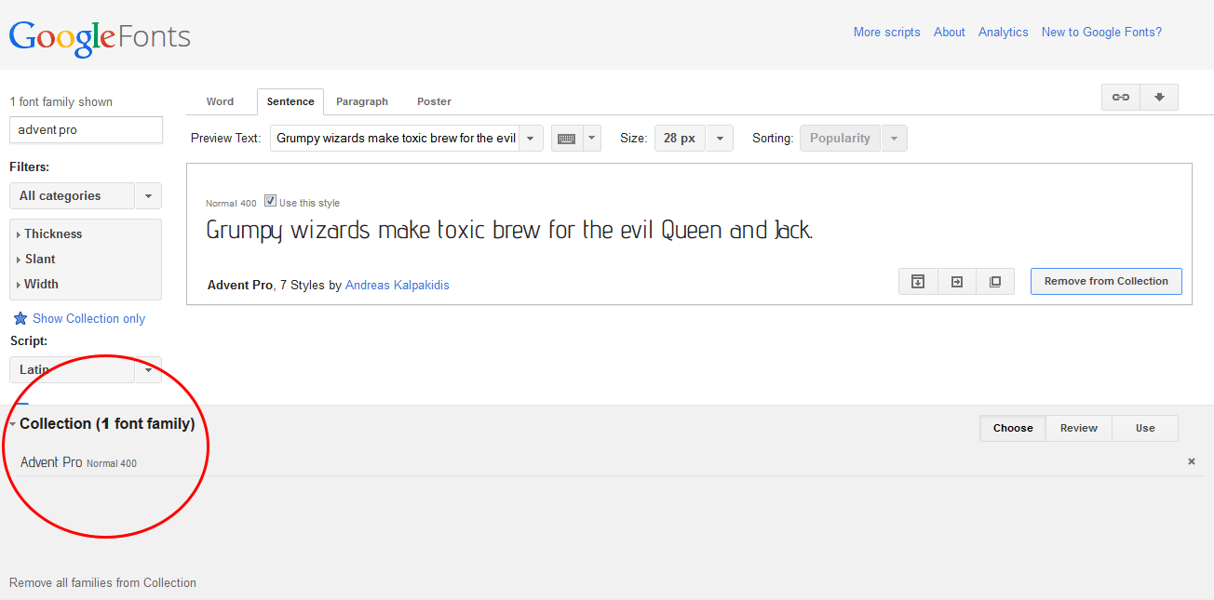Go to the Use step
Image resolution: width=1214 pixels, height=600 pixels.
1145,428
